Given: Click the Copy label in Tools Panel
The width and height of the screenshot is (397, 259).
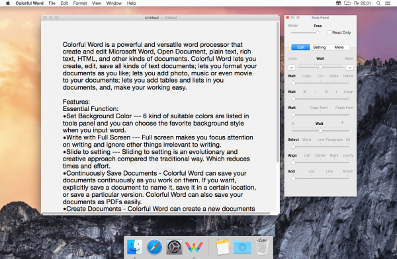Looking at the screenshot, I should [306, 76].
